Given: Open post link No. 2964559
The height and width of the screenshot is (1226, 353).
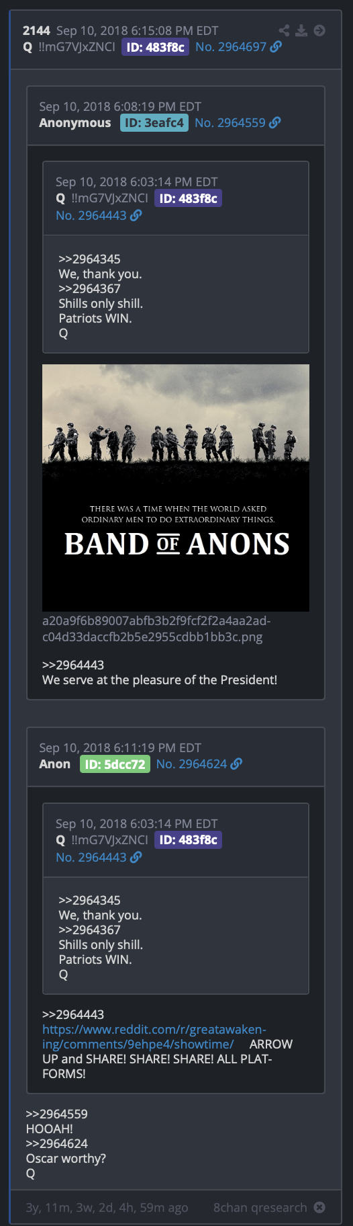Looking at the screenshot, I should [x=230, y=122].
